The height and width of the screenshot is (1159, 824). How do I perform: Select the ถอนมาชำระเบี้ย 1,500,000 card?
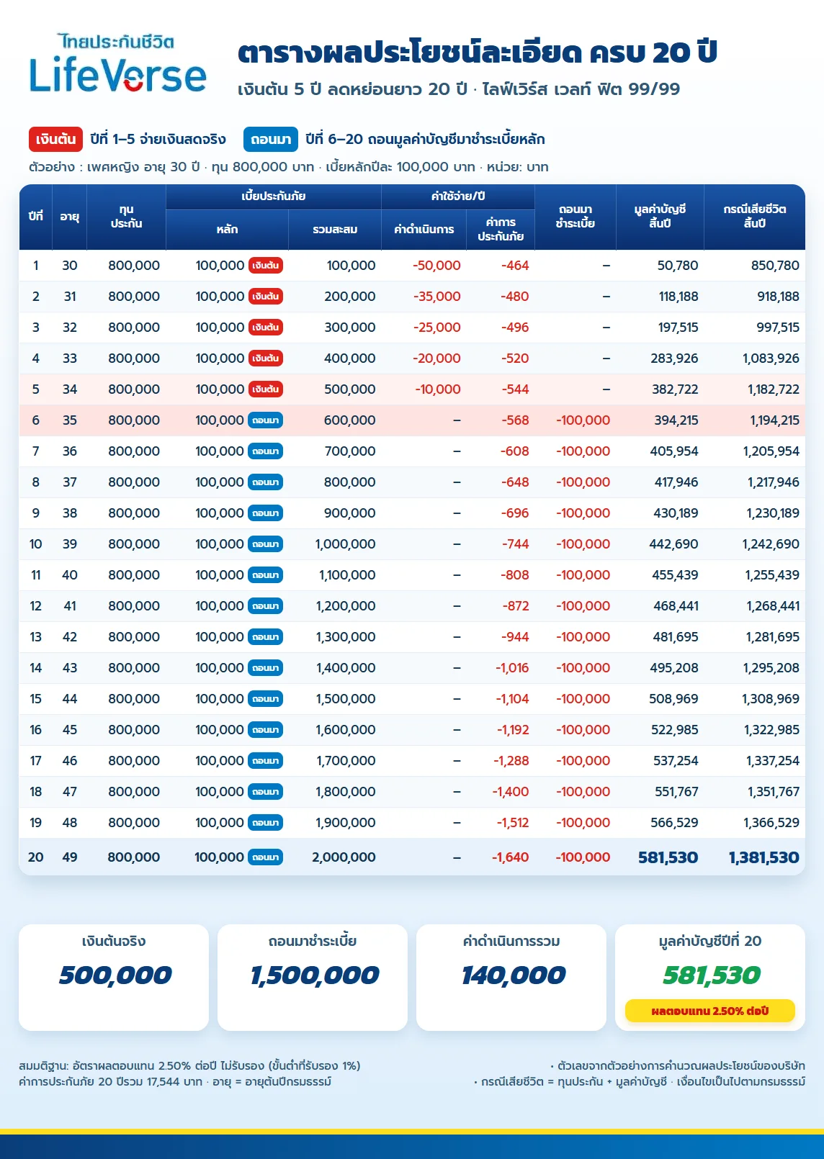point(313,978)
